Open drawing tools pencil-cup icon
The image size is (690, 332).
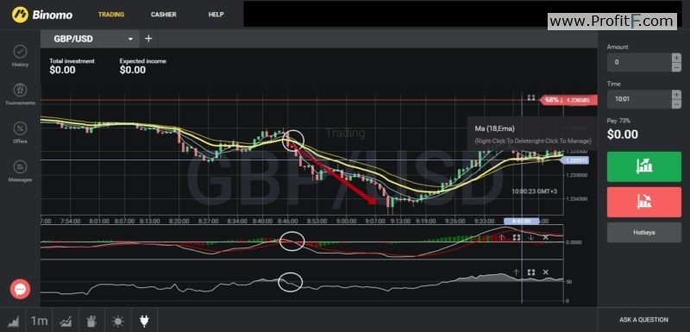91,321
